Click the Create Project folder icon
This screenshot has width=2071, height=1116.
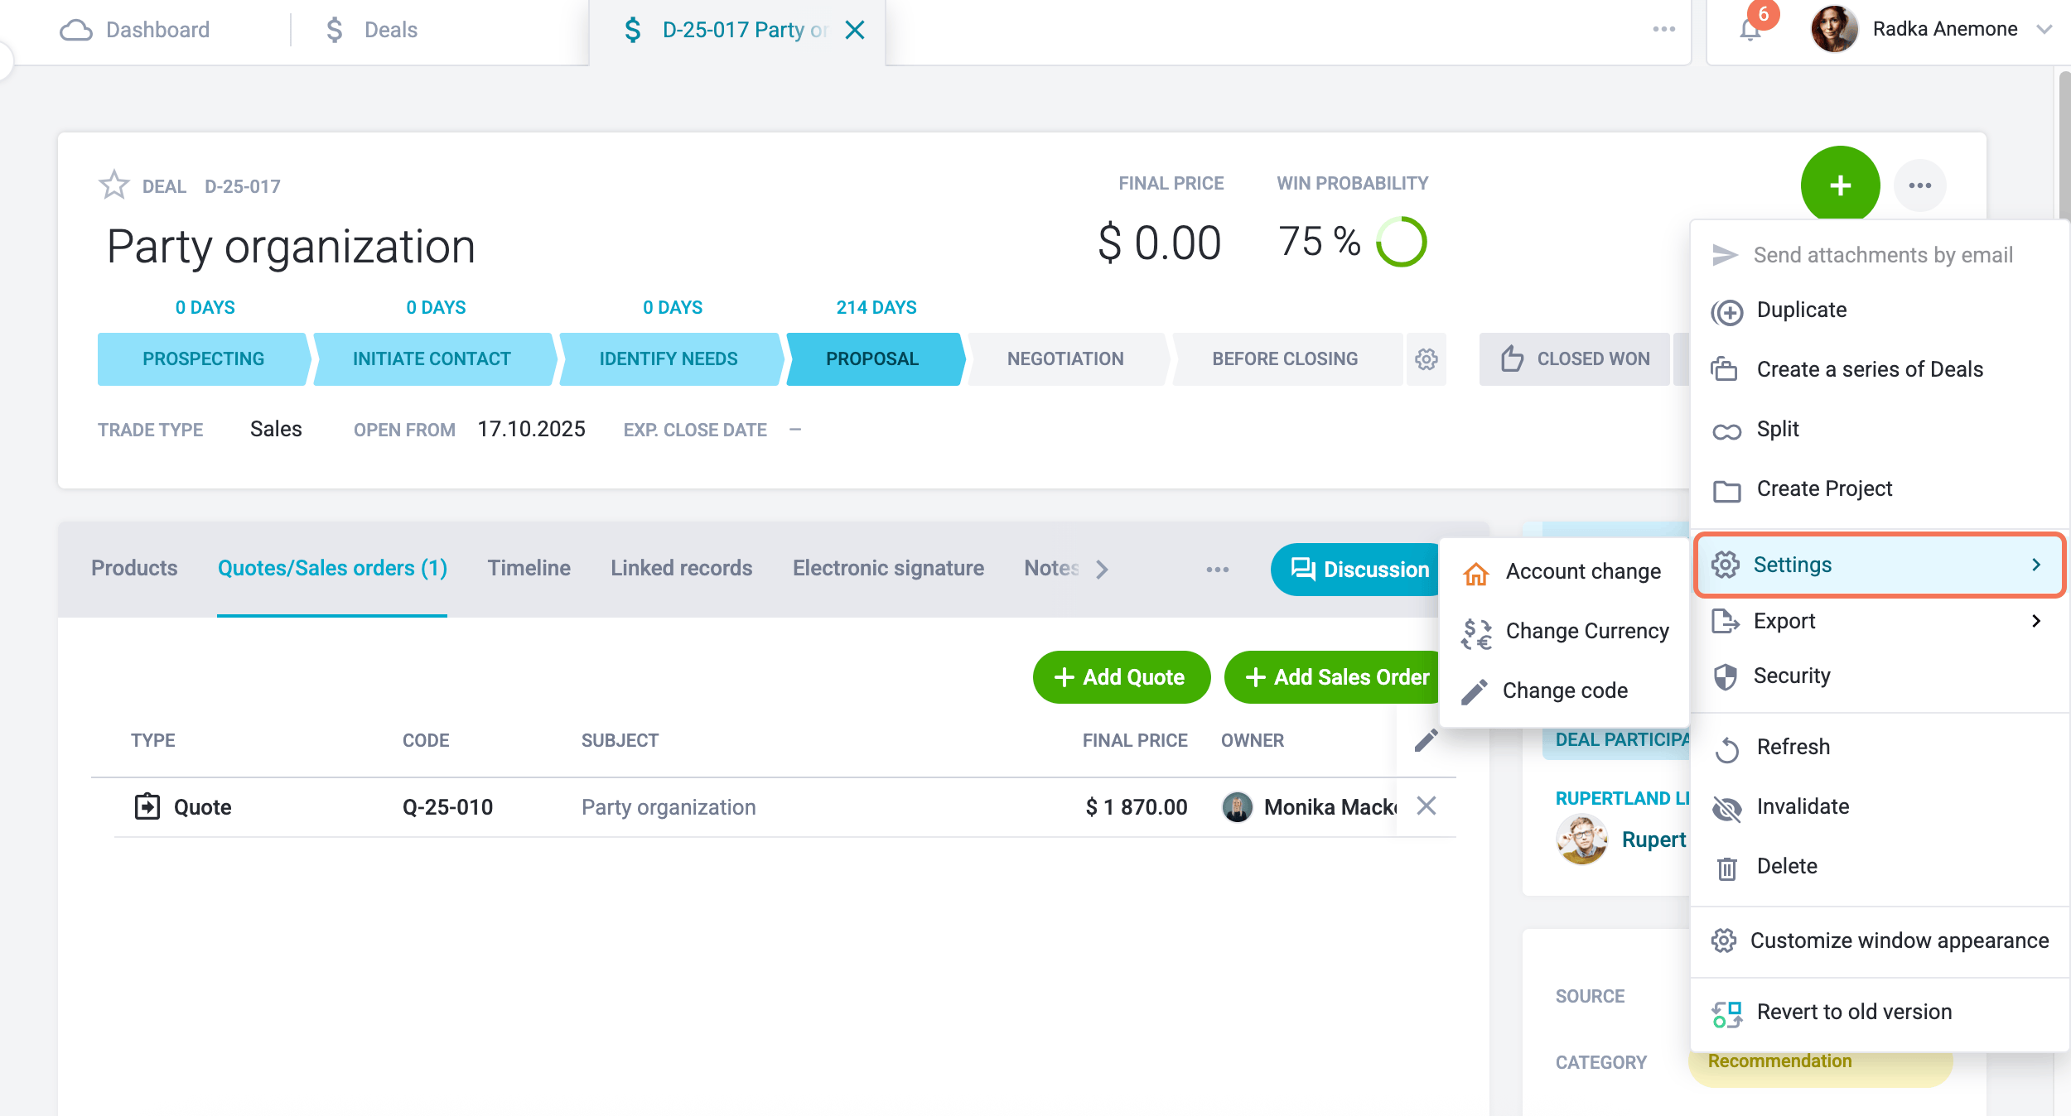[1727, 491]
